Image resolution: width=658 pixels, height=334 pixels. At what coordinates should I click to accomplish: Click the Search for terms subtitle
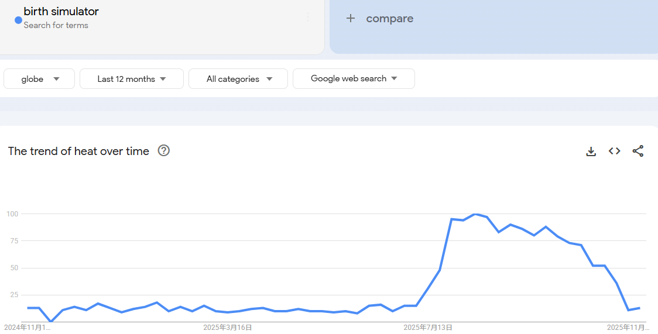(56, 25)
